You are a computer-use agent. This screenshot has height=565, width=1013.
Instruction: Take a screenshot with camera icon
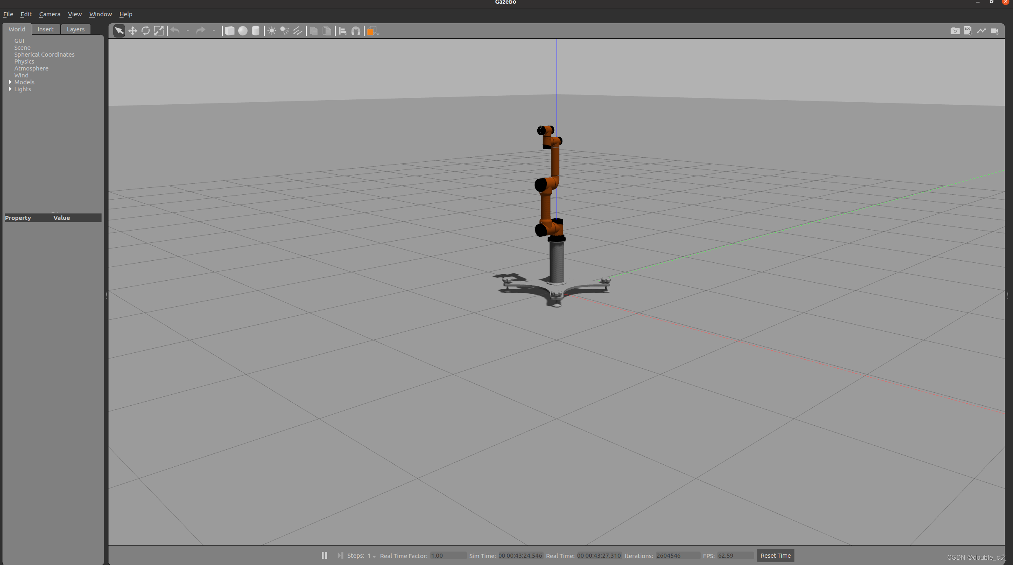[955, 31]
